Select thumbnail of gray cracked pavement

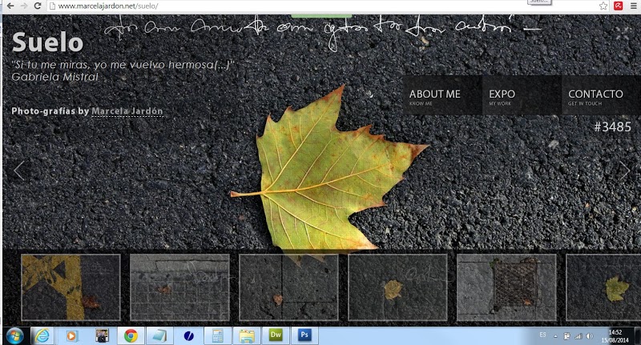click(179, 287)
